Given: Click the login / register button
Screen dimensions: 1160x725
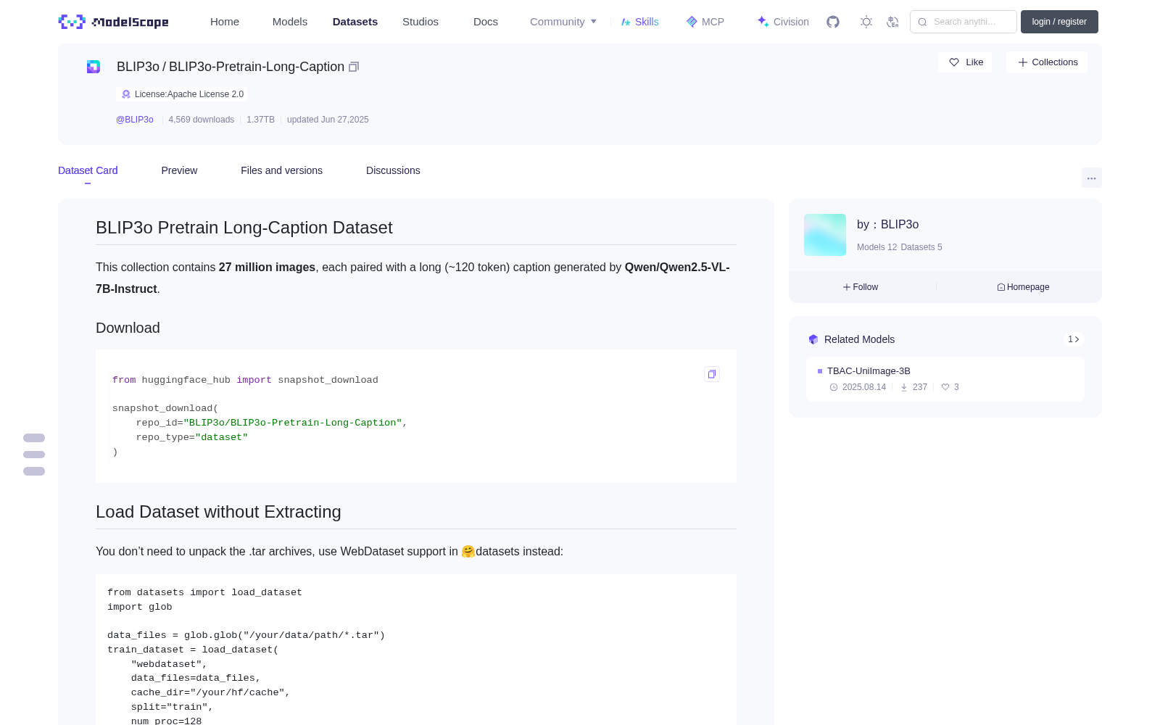Looking at the screenshot, I should click(x=1059, y=22).
